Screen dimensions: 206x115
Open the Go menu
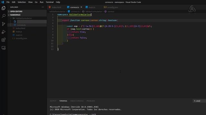coord(36,2)
